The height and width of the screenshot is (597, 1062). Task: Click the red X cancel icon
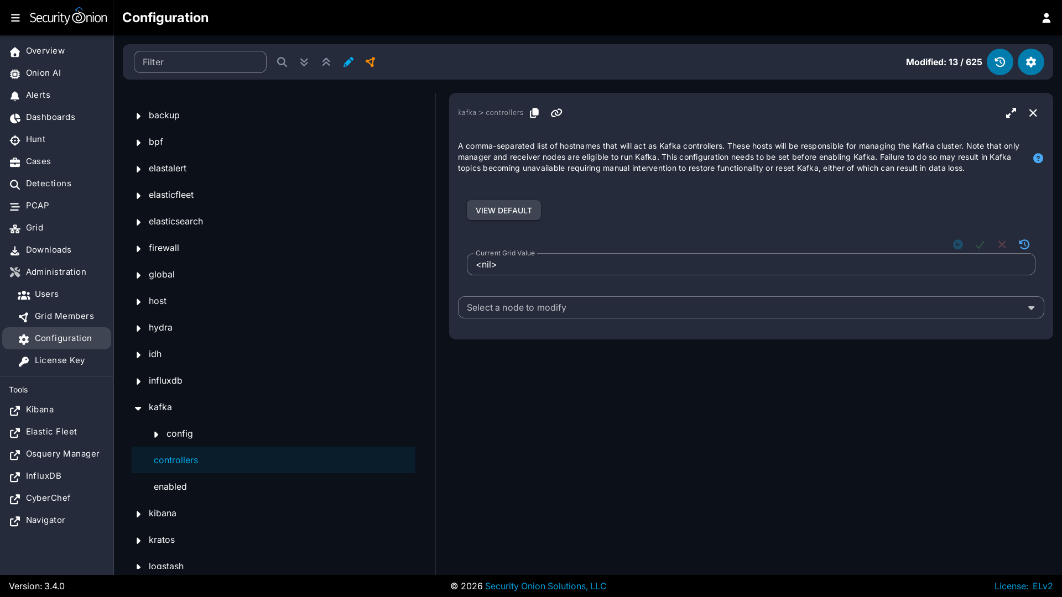pos(1002,244)
